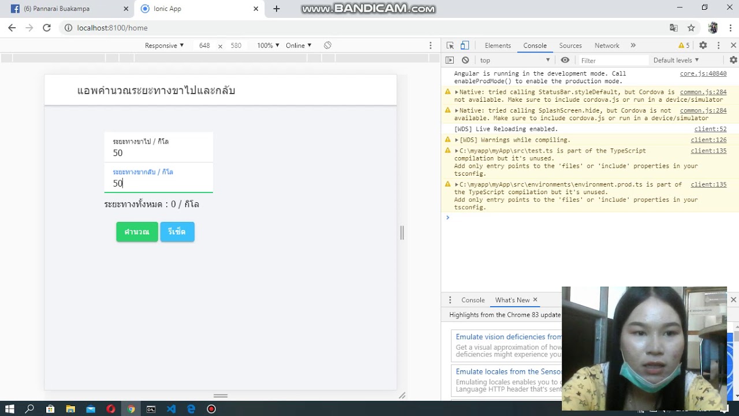
Task: Show more DevTools tabs chevron
Action: tap(633, 46)
